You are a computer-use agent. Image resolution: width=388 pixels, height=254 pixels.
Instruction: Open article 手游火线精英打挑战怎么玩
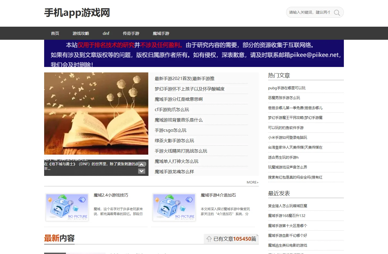[x=181, y=151]
